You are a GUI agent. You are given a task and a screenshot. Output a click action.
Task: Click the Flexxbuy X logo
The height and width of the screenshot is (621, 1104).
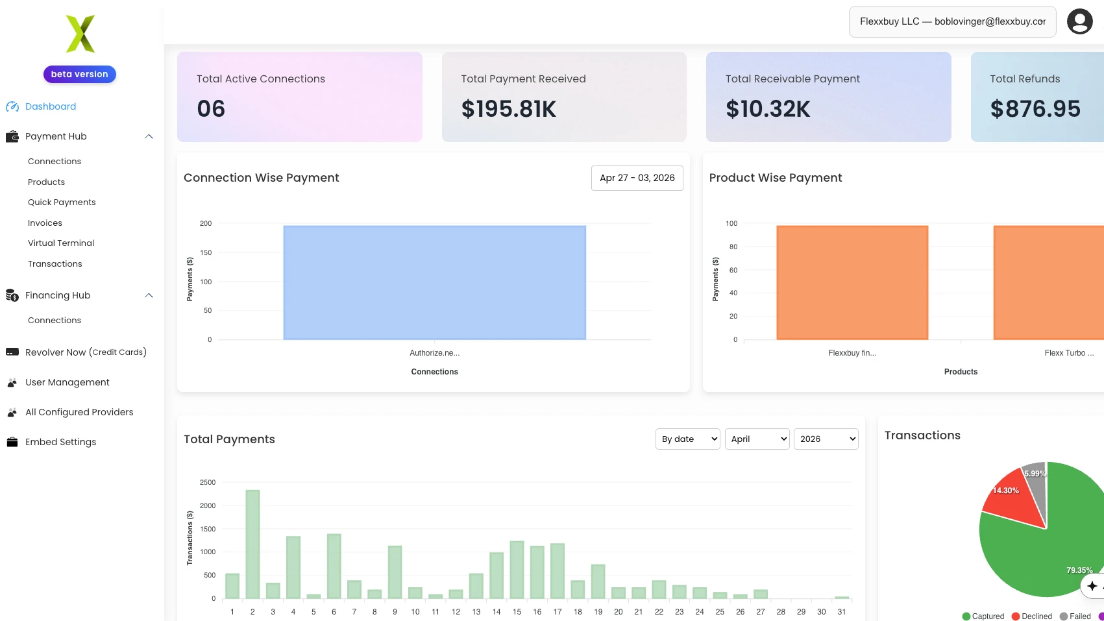(x=80, y=34)
